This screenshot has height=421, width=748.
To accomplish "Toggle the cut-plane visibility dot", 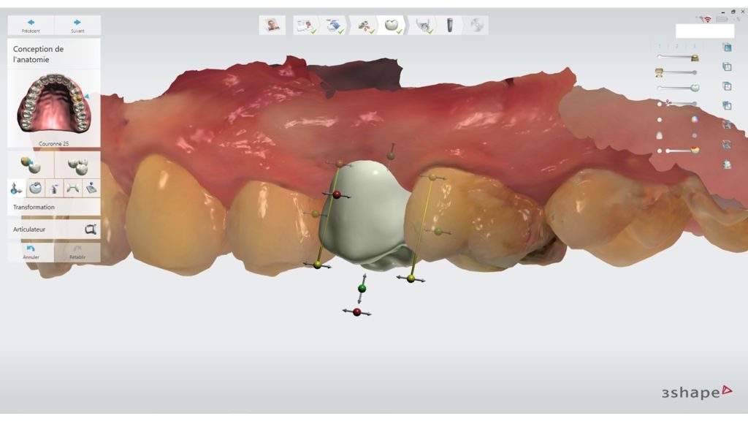I will point(660,104).
